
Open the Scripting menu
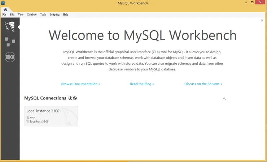coord(54,15)
